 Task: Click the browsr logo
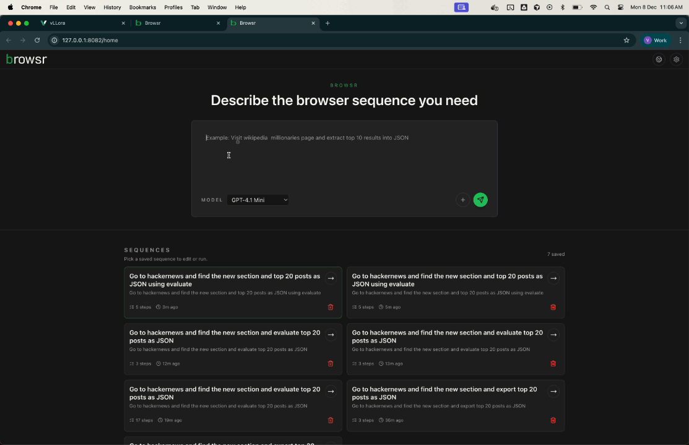coord(26,59)
